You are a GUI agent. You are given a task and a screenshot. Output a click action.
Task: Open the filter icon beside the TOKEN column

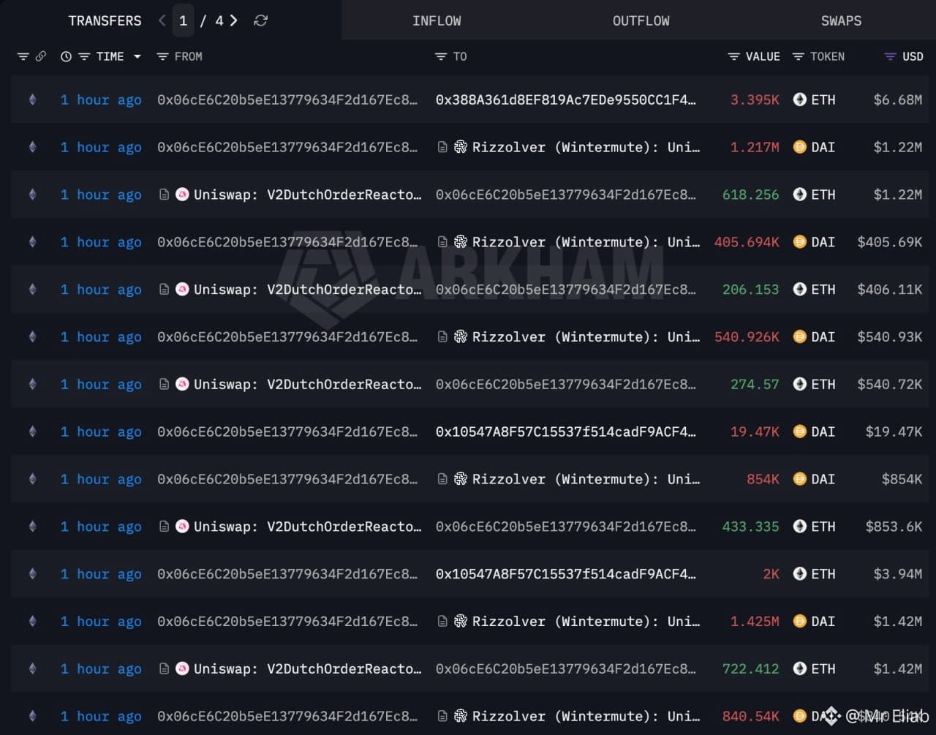(x=799, y=56)
